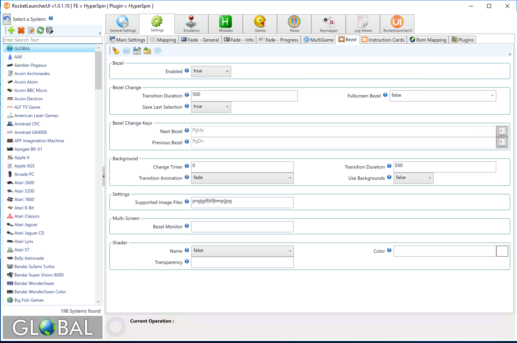Switch to the Mapping sub-tab
This screenshot has height=343, width=517.
click(163, 40)
